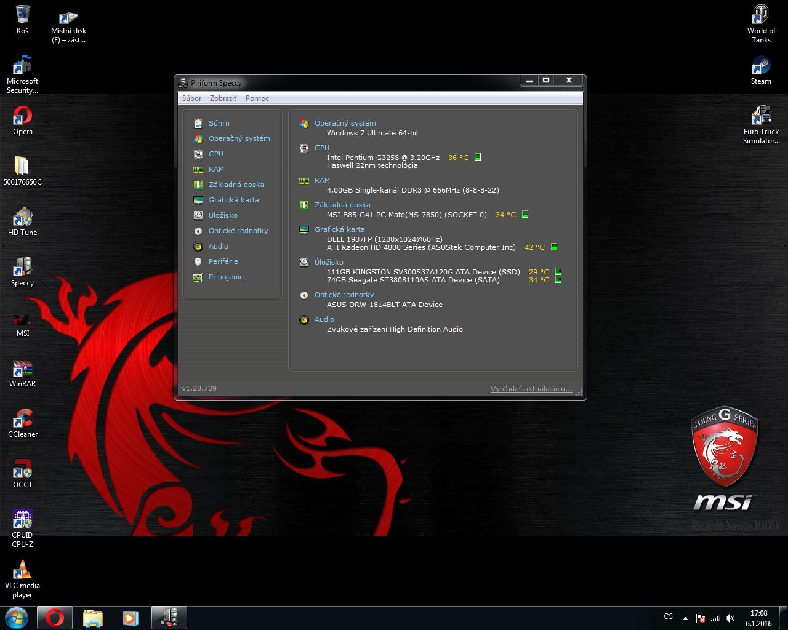Open the CPU section in the sidebar

click(x=215, y=154)
